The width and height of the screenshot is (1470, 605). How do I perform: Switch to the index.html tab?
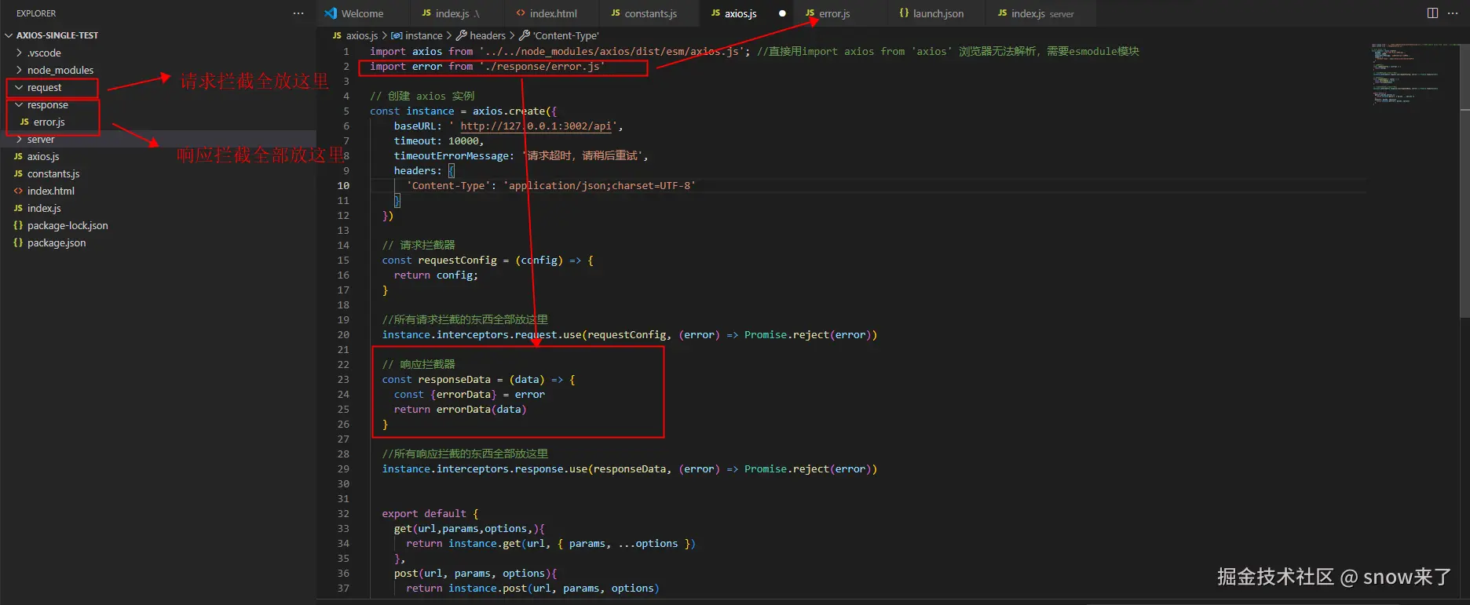(552, 13)
